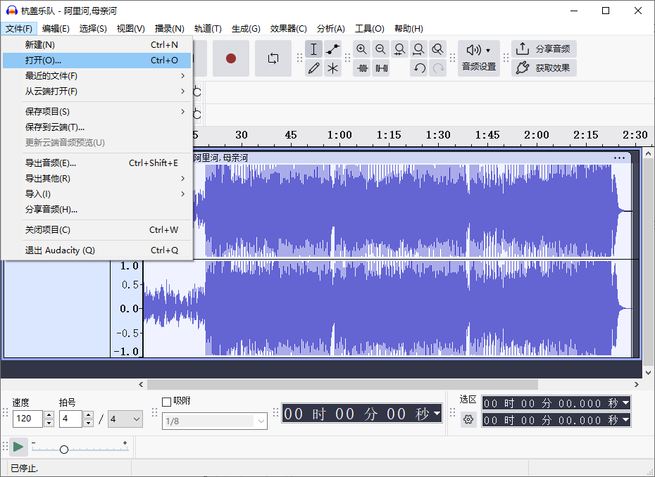
Task: Open the time signature denominator dropdown
Action: pyautogui.click(x=125, y=419)
